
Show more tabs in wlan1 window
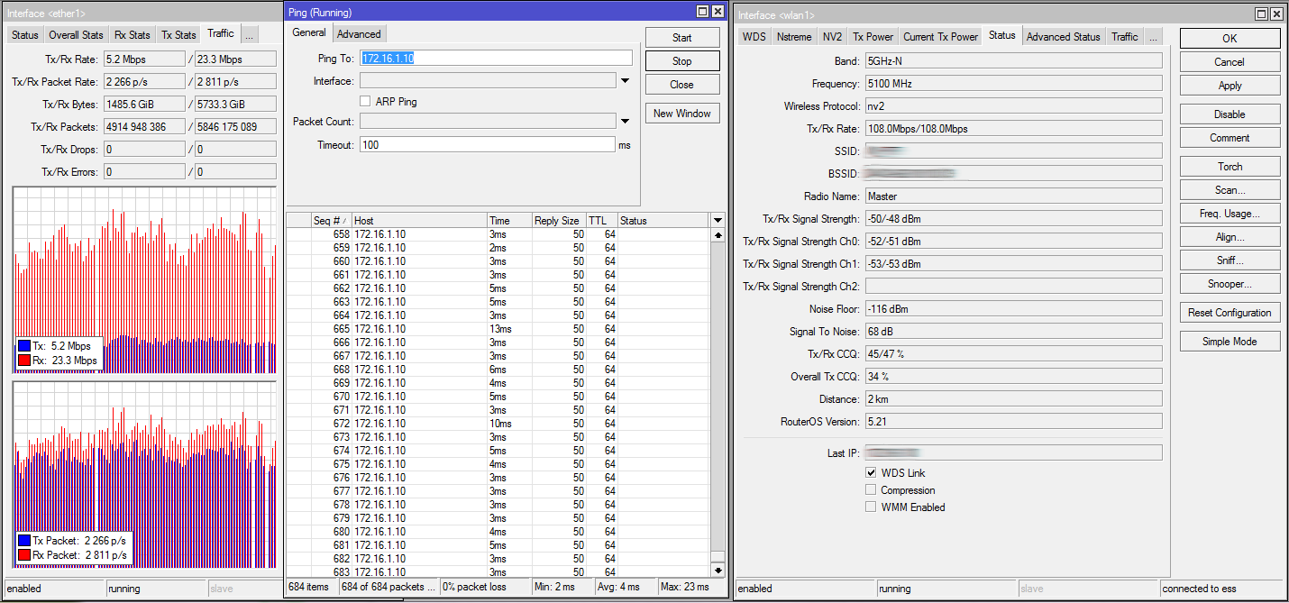(x=1154, y=37)
